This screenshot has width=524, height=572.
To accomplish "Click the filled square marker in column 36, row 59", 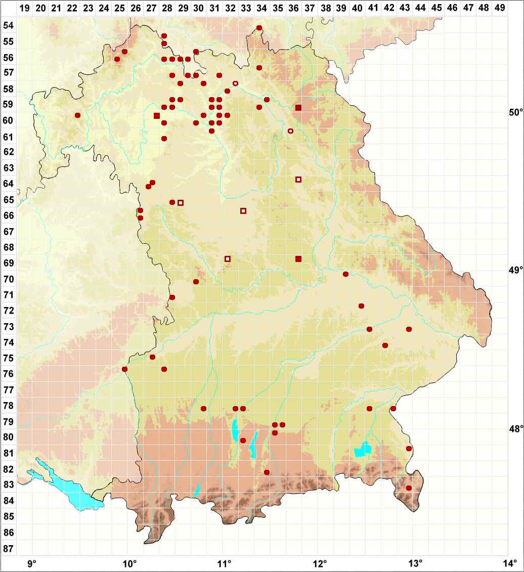I will [x=298, y=107].
